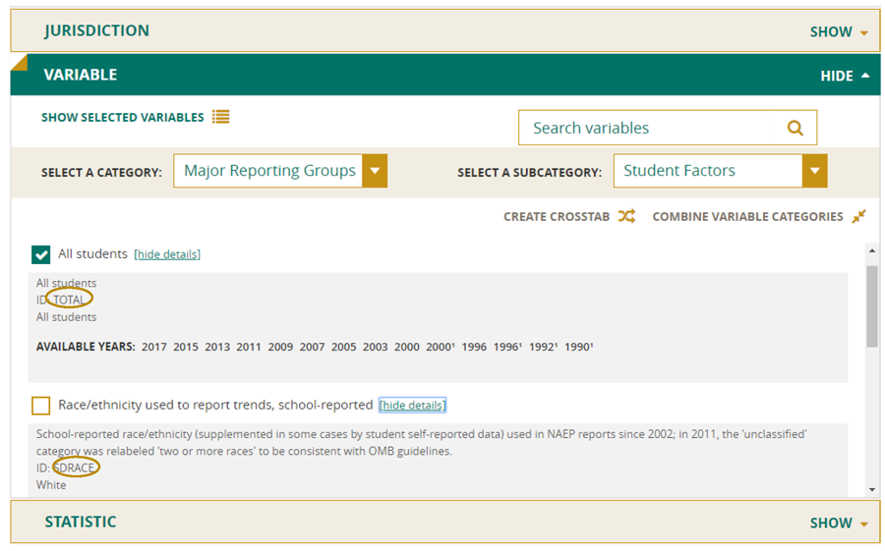Viewport: 885px width, 551px height.
Task: Click the 1990 footnoted year
Action: point(578,347)
